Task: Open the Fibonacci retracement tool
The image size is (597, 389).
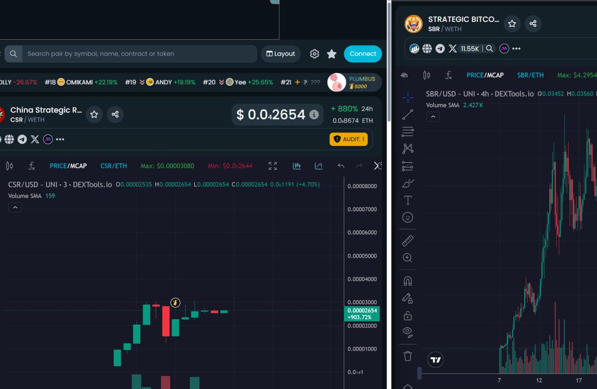Action: (x=407, y=132)
